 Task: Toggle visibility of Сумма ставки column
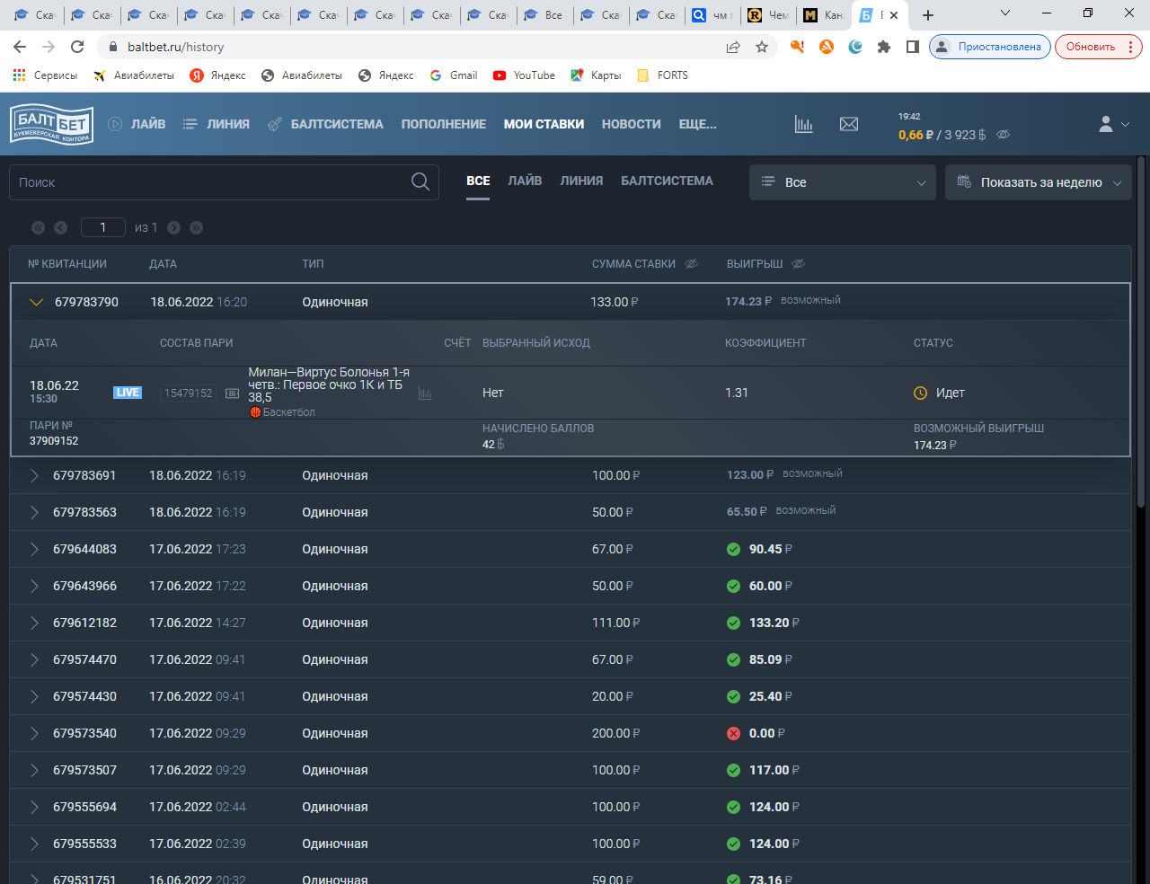point(692,264)
